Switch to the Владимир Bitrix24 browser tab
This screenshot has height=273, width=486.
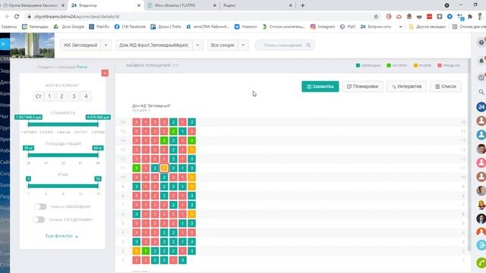[106, 5]
